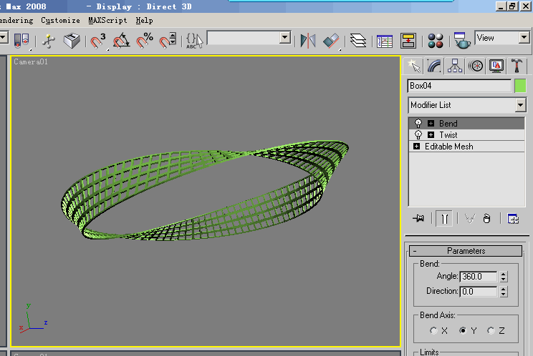Open the MAXScript menu
This screenshot has width=533, height=356.
click(x=107, y=20)
